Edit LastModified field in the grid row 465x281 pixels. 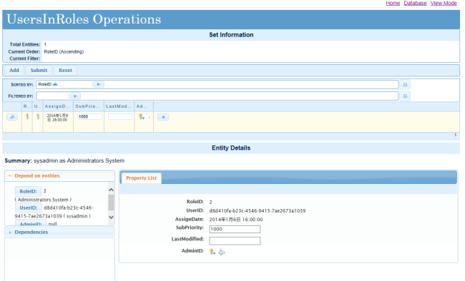coord(120,116)
